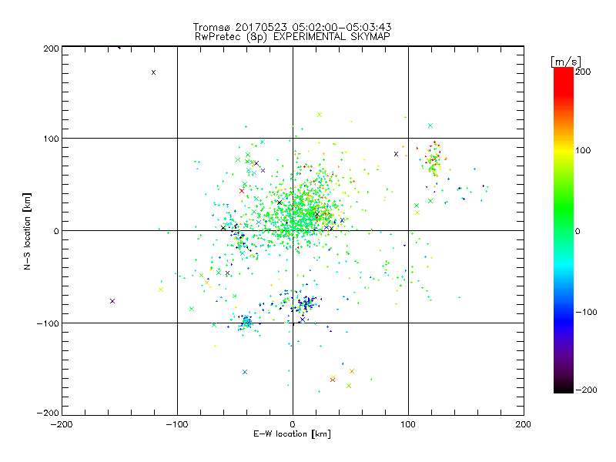
Task: Click the colorbar tick label '-100'
Action: 586,312
